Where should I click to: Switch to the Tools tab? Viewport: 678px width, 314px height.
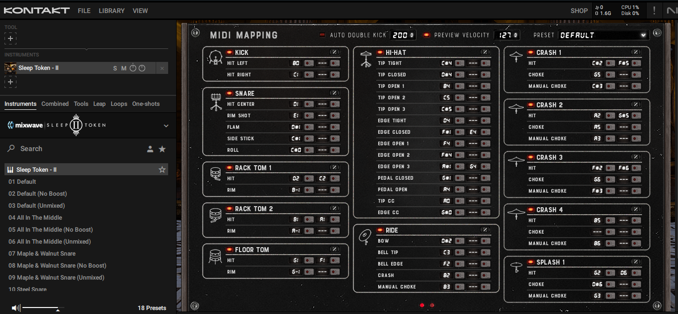click(x=81, y=104)
